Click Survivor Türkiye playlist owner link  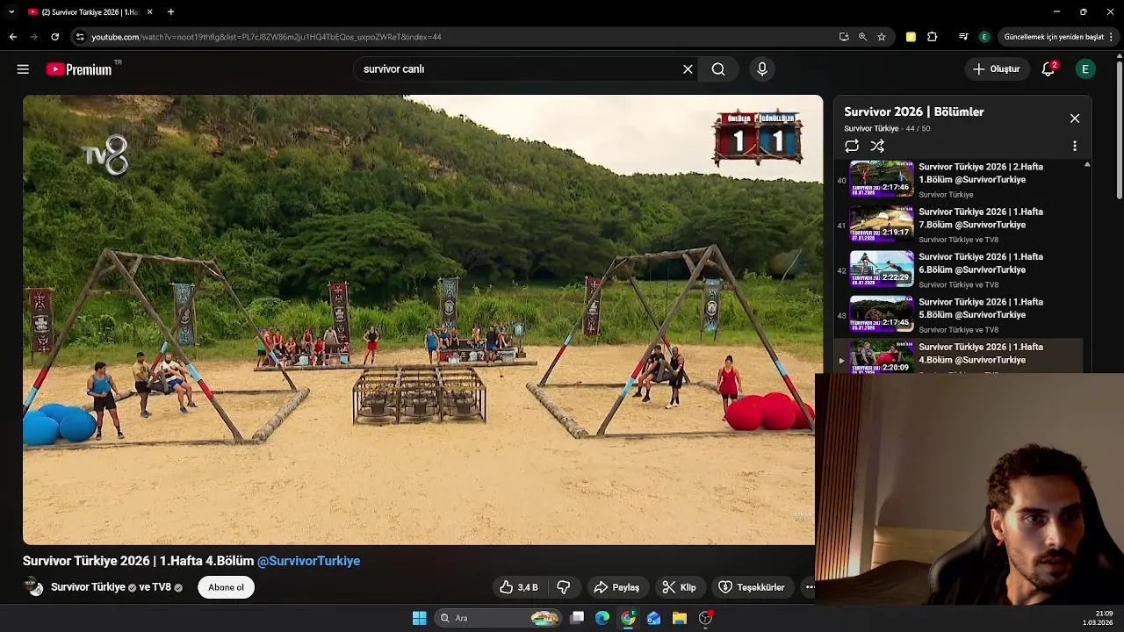point(871,129)
